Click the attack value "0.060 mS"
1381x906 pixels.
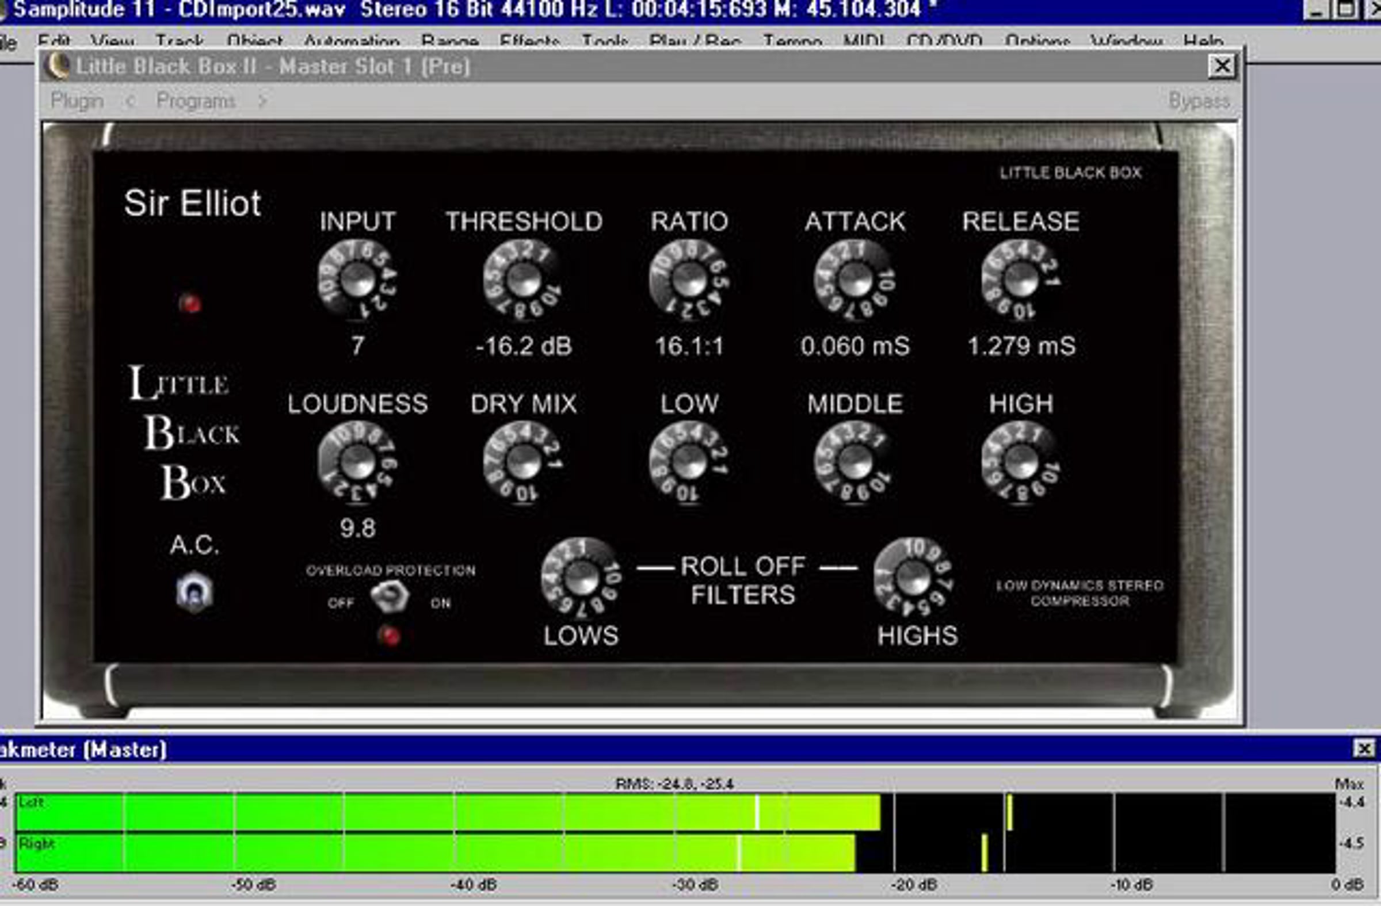(855, 346)
